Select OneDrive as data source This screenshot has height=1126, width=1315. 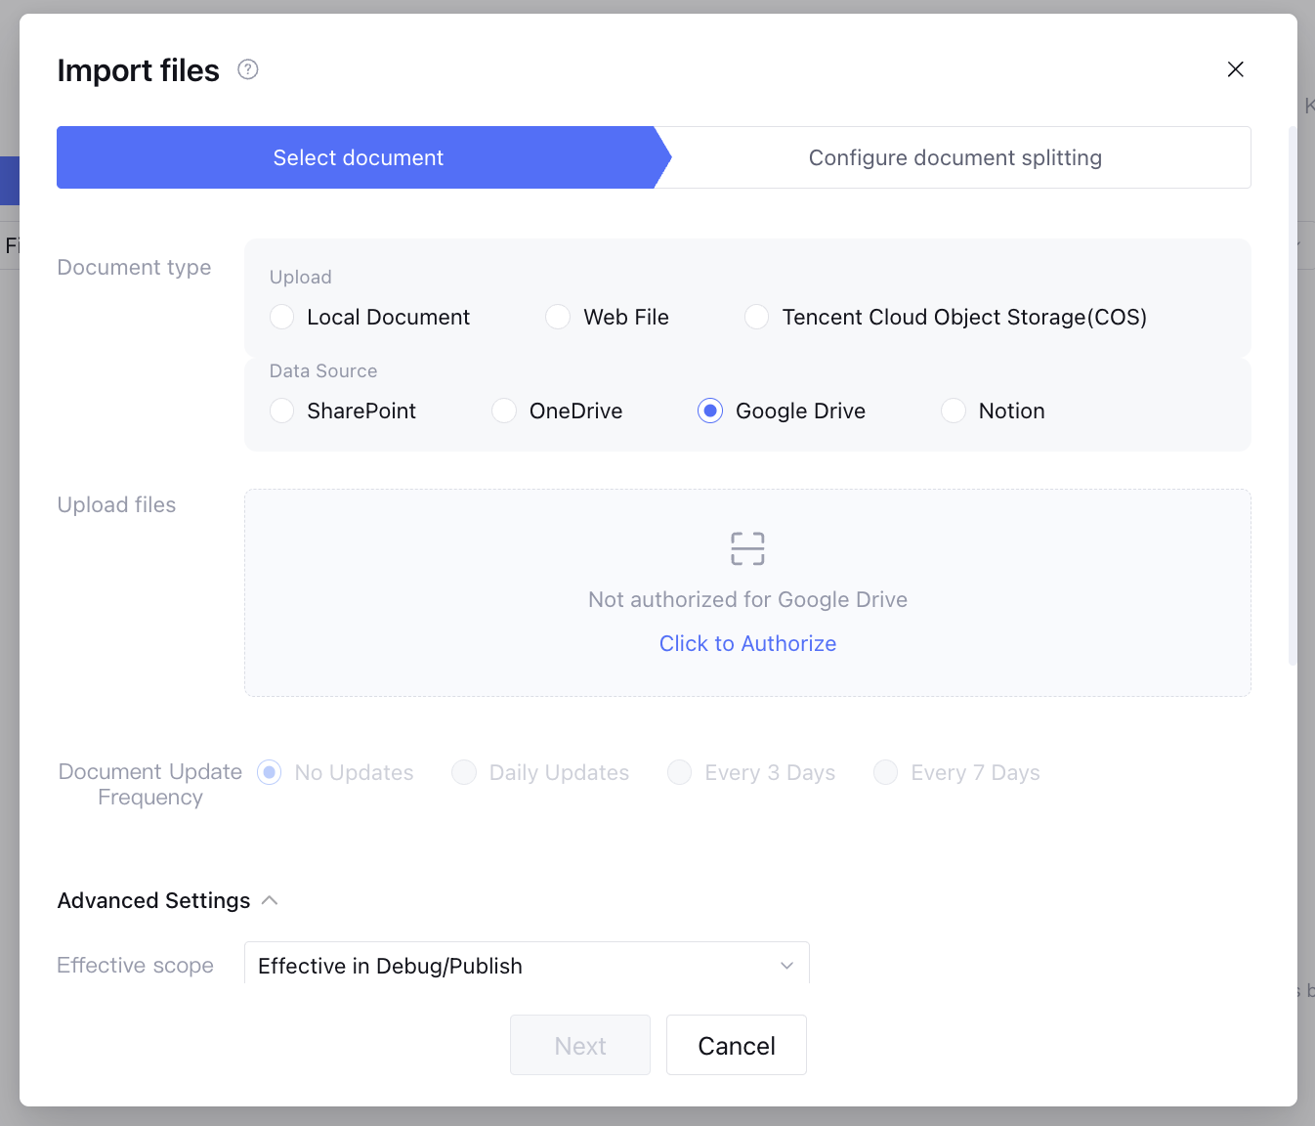(504, 411)
